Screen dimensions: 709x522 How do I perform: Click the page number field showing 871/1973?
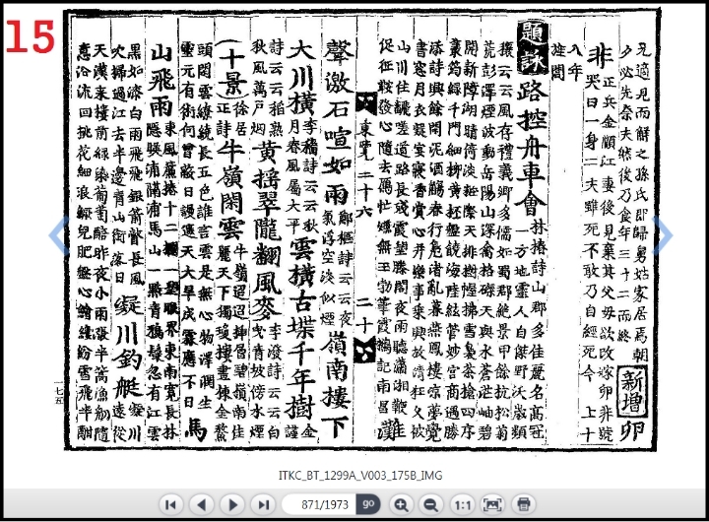click(x=317, y=504)
